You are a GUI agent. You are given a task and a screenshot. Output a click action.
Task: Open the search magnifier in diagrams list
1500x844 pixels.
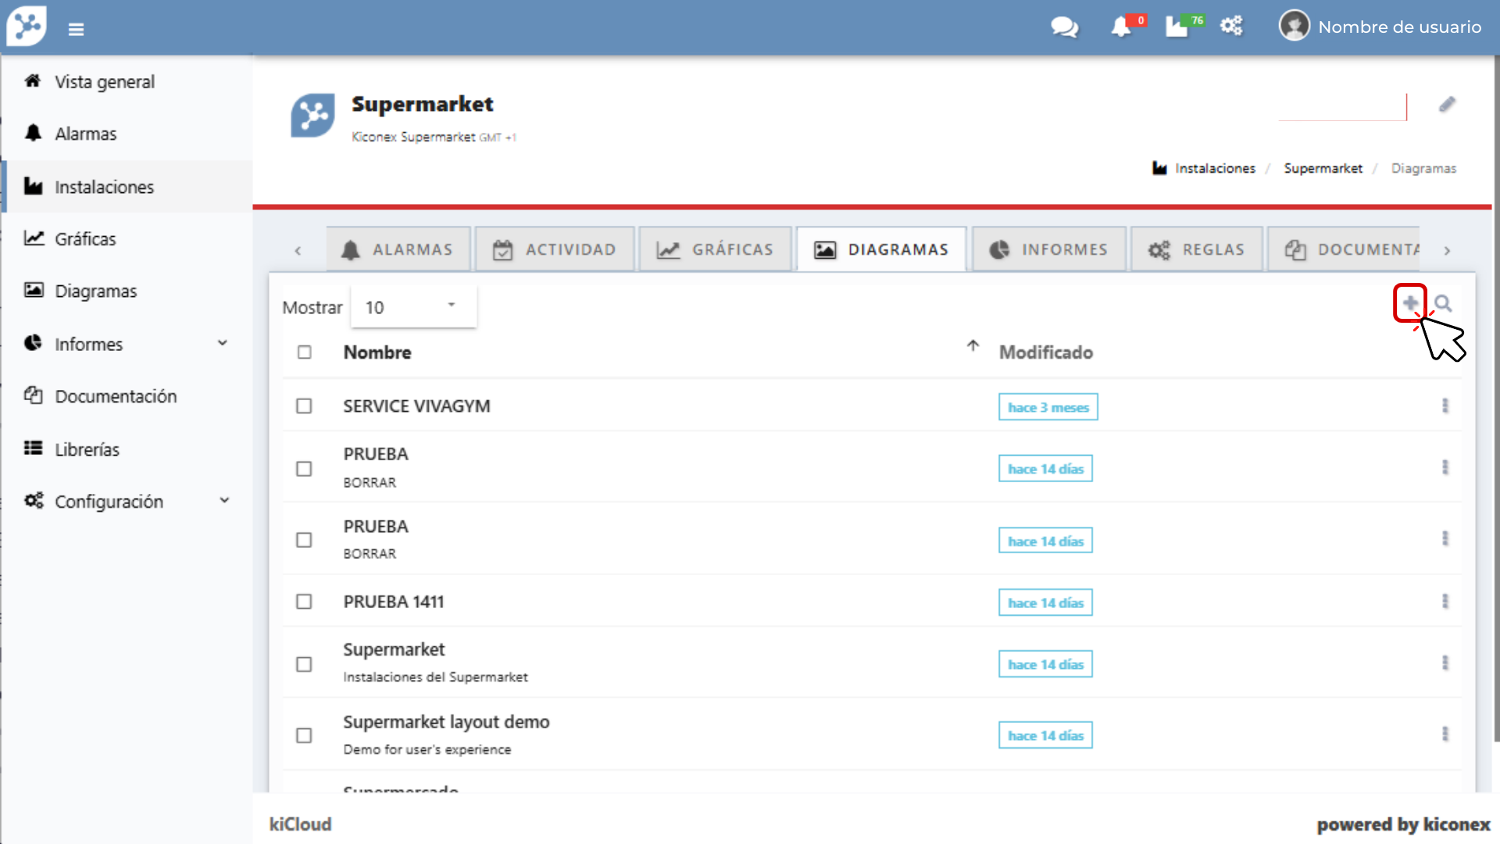(1443, 303)
